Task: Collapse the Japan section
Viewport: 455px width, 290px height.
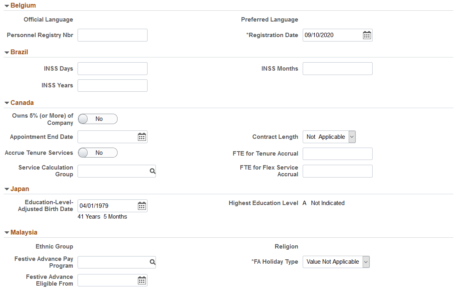Action: [6, 189]
